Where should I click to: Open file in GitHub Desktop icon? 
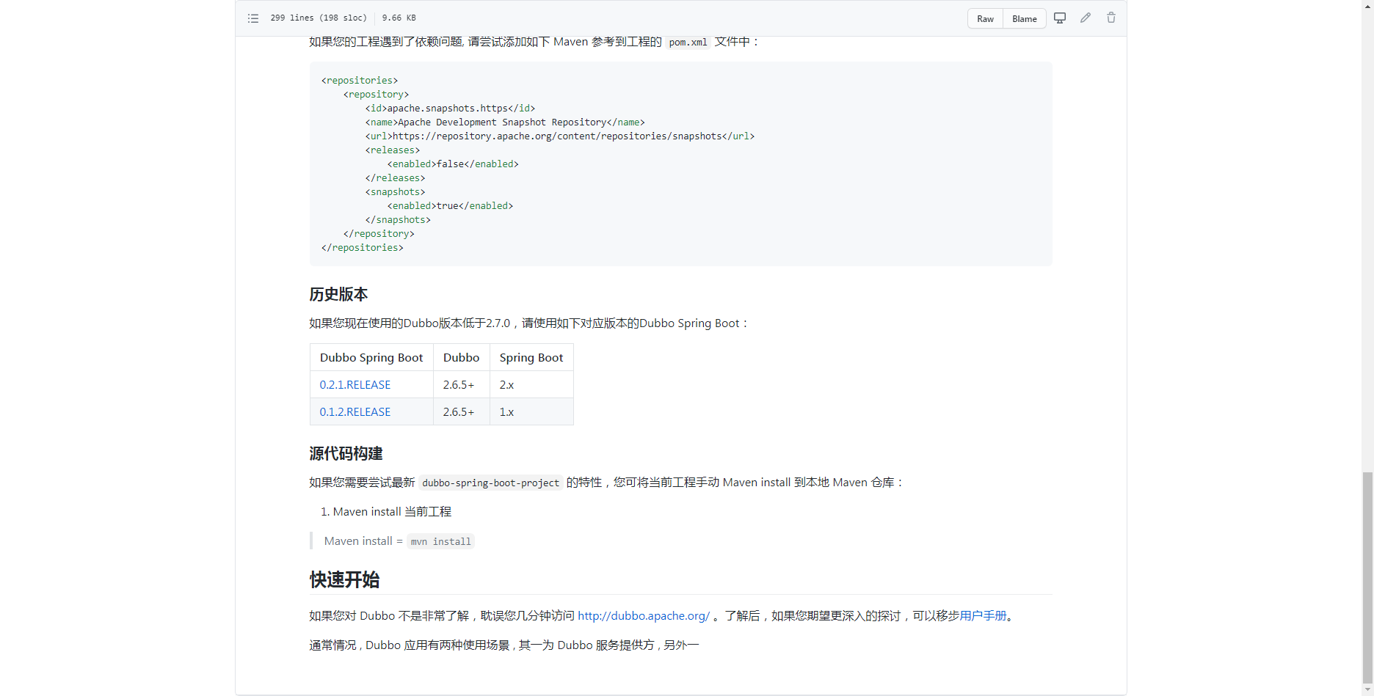[x=1060, y=18]
